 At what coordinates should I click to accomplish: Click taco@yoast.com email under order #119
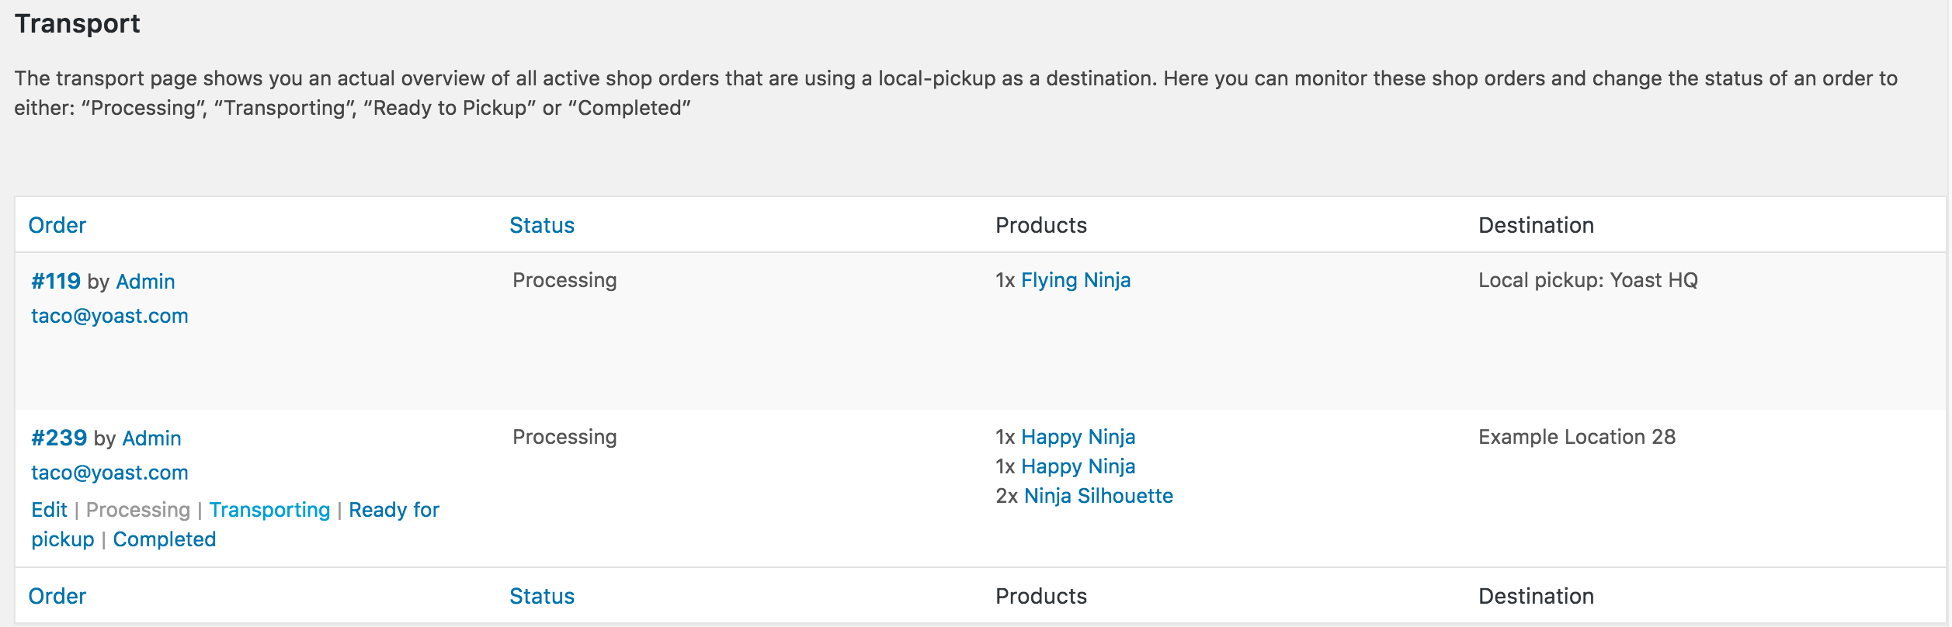pyautogui.click(x=109, y=316)
